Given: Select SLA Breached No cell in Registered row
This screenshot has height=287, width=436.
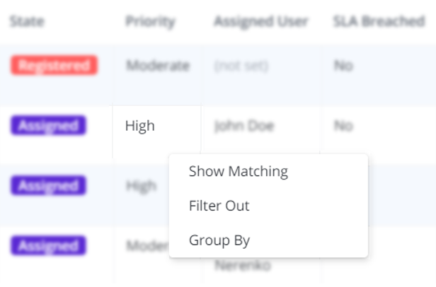Looking at the screenshot, I should pos(343,66).
